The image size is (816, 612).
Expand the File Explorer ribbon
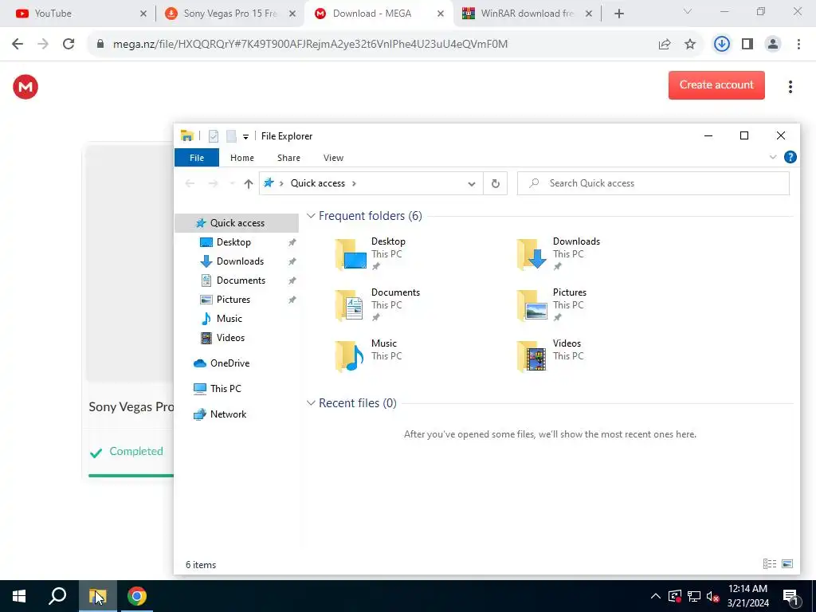(x=773, y=157)
